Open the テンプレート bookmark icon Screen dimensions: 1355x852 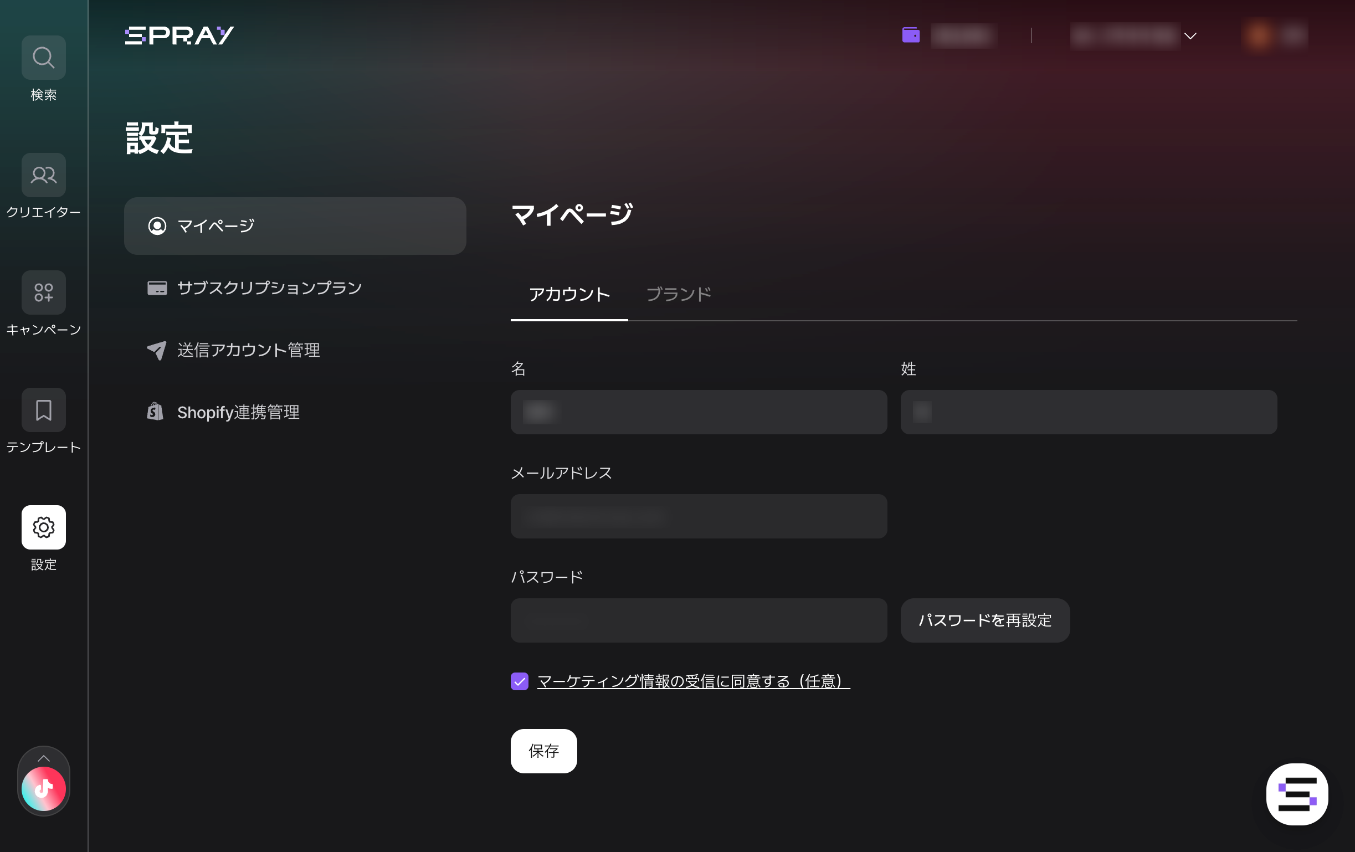[x=43, y=410]
